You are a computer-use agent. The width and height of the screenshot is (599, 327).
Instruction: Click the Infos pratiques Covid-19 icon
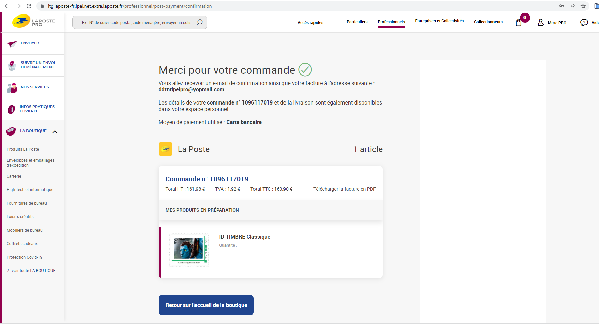point(11,109)
